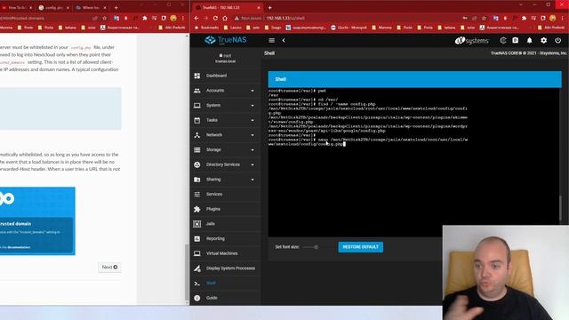
Task: Click the Jails icon in sidebar
Action: pos(197,224)
